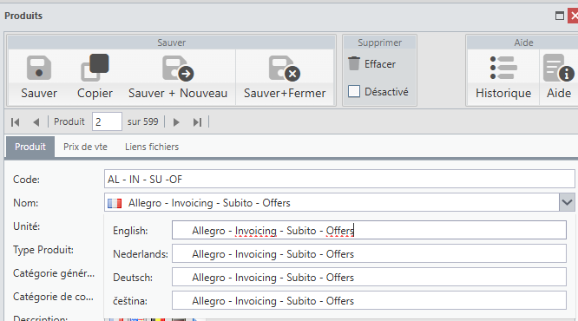Click the Produit navigation label
The height and width of the screenshot is (321, 578).
pyautogui.click(x=69, y=121)
